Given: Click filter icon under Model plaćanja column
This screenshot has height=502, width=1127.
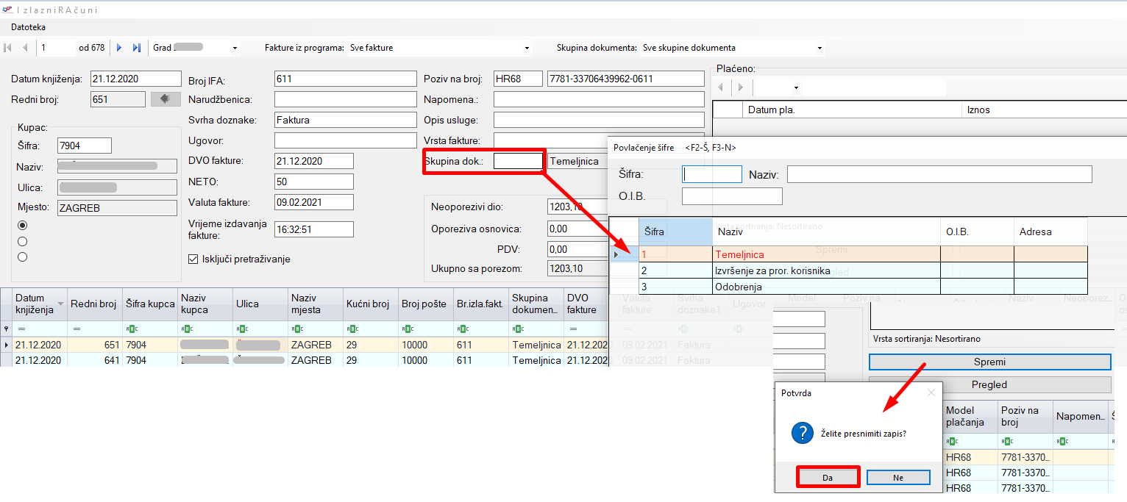Looking at the screenshot, I should point(951,441).
